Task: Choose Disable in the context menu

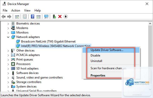Action: [x=111, y=55]
